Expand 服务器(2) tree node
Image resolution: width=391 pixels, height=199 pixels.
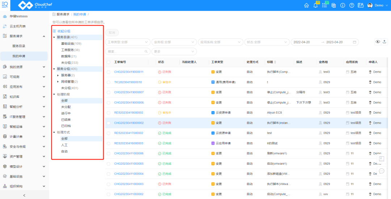tap(58, 75)
